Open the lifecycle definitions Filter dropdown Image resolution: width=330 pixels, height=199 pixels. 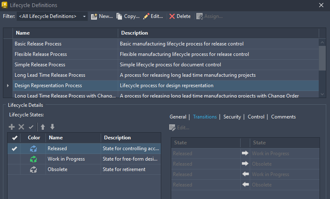click(x=84, y=16)
